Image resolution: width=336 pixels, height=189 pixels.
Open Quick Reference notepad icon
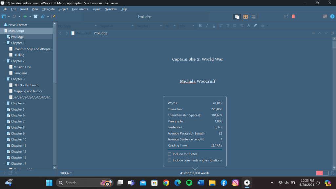click(x=53, y=16)
